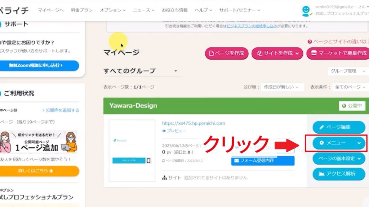Open the グループ管理 dropdown
Viewport: 369px width, 207px height.
(x=348, y=71)
